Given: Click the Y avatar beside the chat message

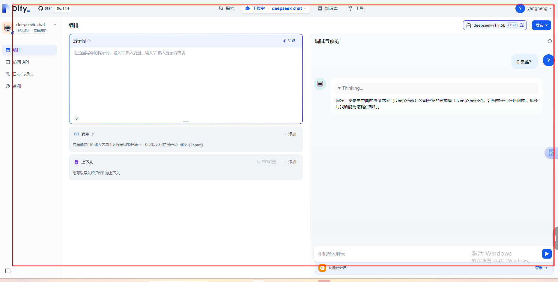Looking at the screenshot, I should [549, 60].
